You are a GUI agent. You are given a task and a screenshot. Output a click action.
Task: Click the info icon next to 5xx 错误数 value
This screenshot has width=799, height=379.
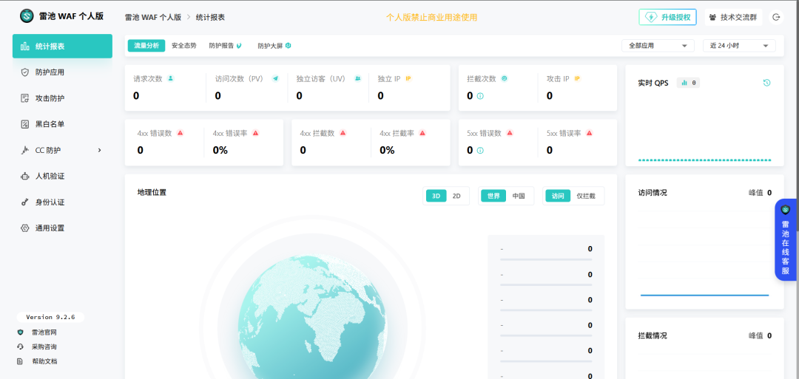coord(480,151)
